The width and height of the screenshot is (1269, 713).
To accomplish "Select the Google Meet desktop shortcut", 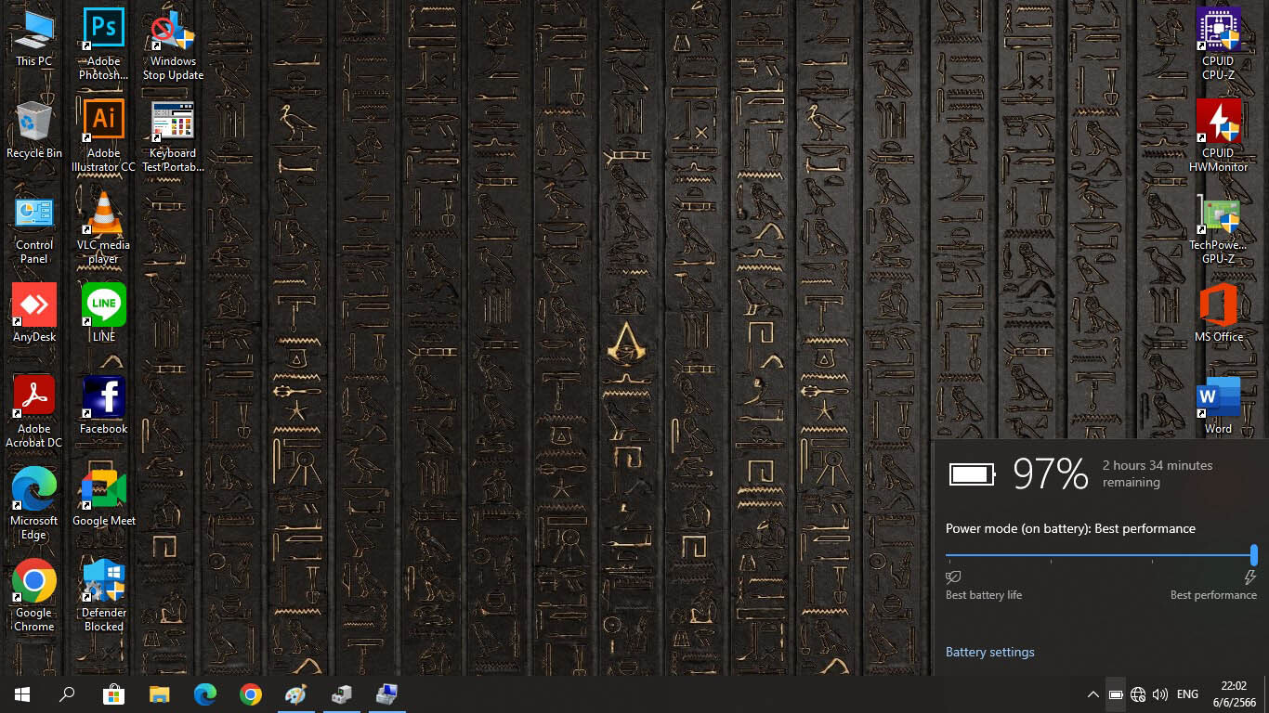I will 104,498.
